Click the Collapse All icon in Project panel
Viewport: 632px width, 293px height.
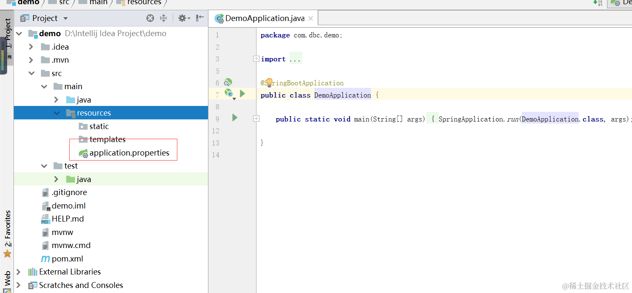tap(163, 18)
